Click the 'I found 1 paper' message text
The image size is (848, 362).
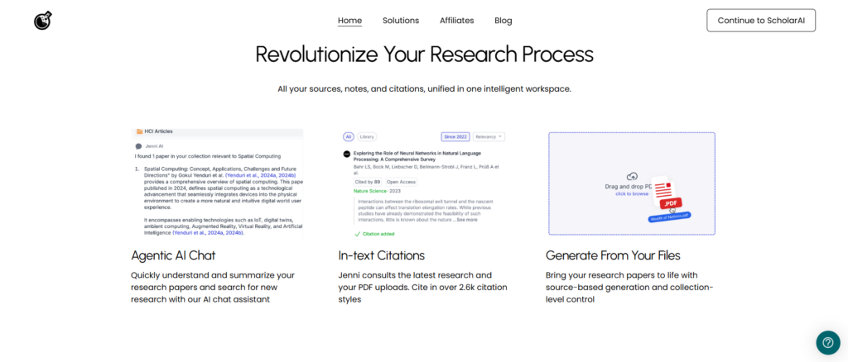pyautogui.click(x=207, y=156)
